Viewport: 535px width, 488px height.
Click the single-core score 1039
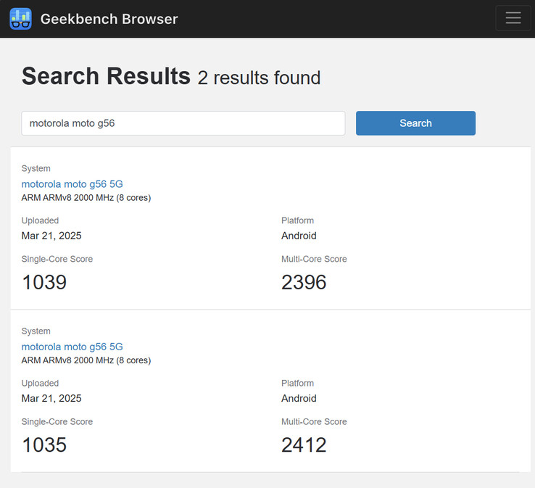coord(44,282)
